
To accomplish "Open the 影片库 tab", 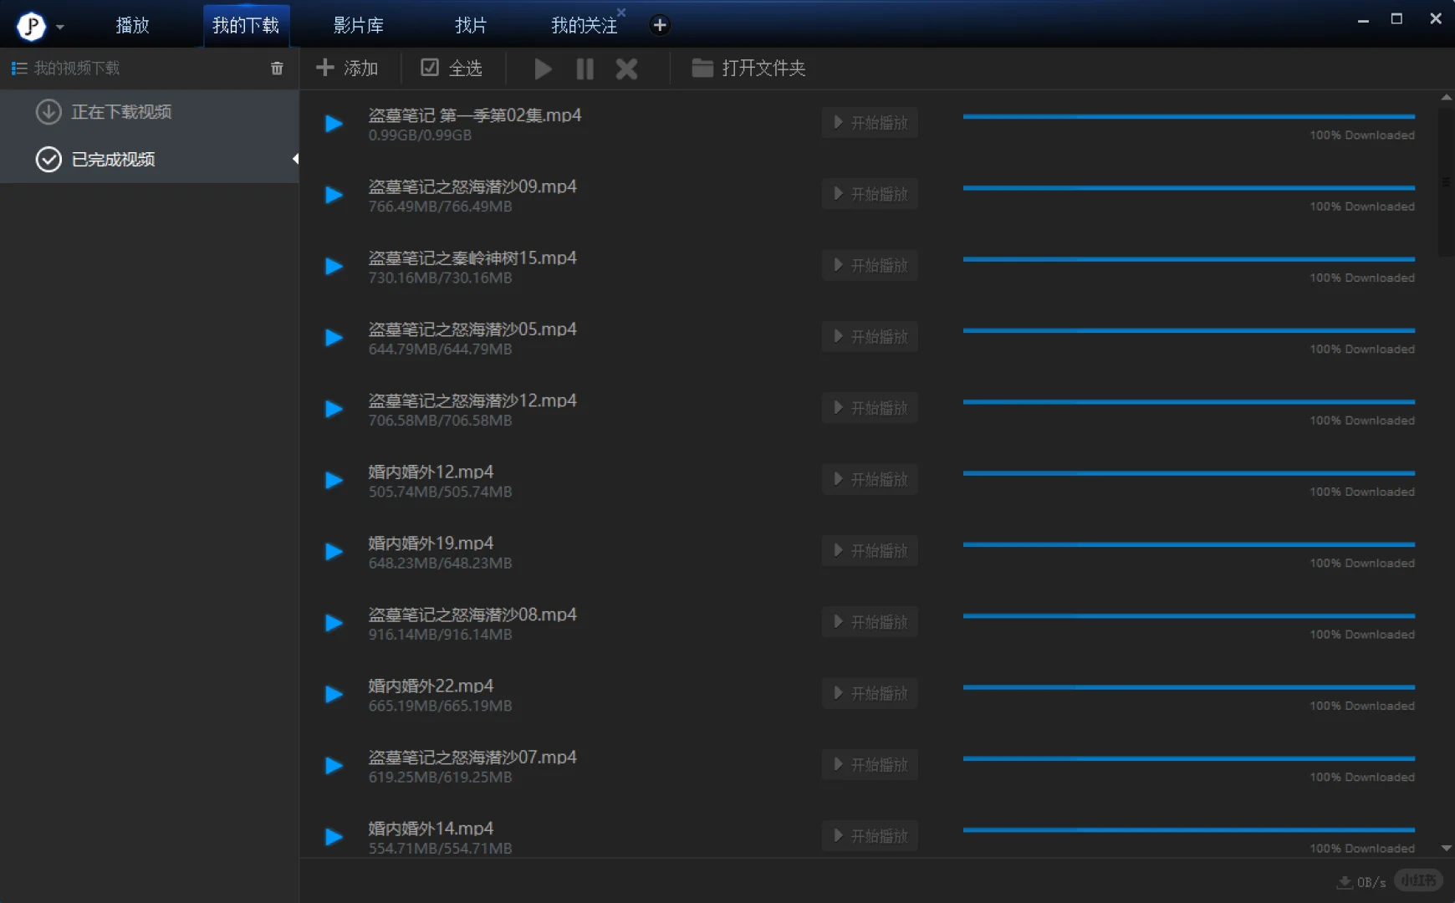I will click(x=359, y=25).
